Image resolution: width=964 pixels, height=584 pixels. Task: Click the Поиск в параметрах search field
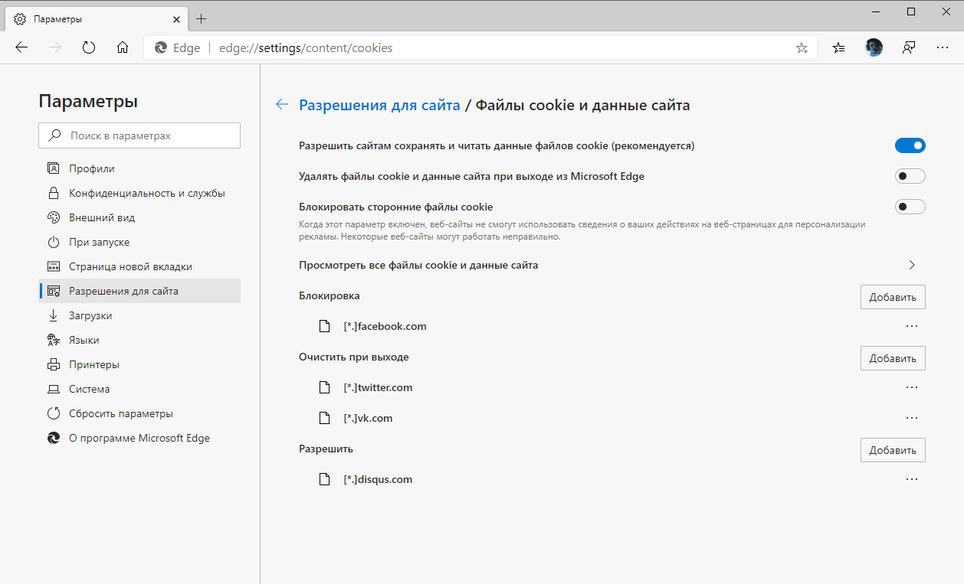139,135
